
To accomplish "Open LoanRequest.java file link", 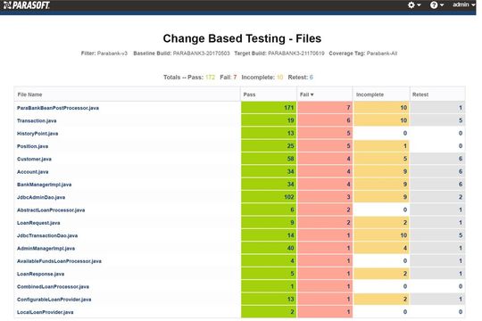I will [38, 223].
